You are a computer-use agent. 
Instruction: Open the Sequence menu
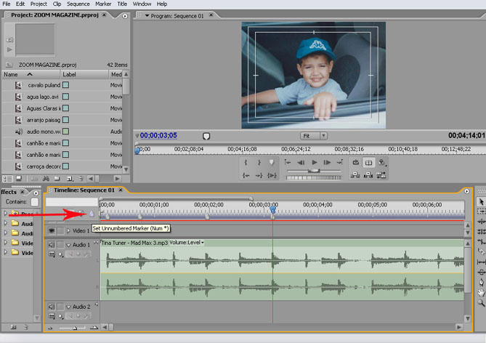click(78, 4)
